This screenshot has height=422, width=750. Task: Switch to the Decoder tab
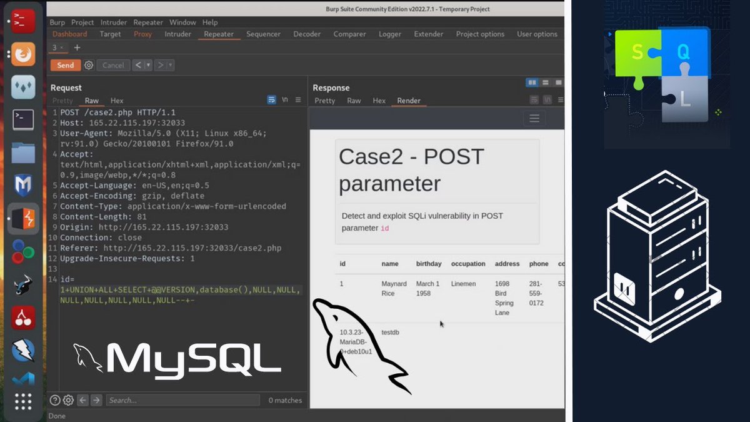coord(307,34)
